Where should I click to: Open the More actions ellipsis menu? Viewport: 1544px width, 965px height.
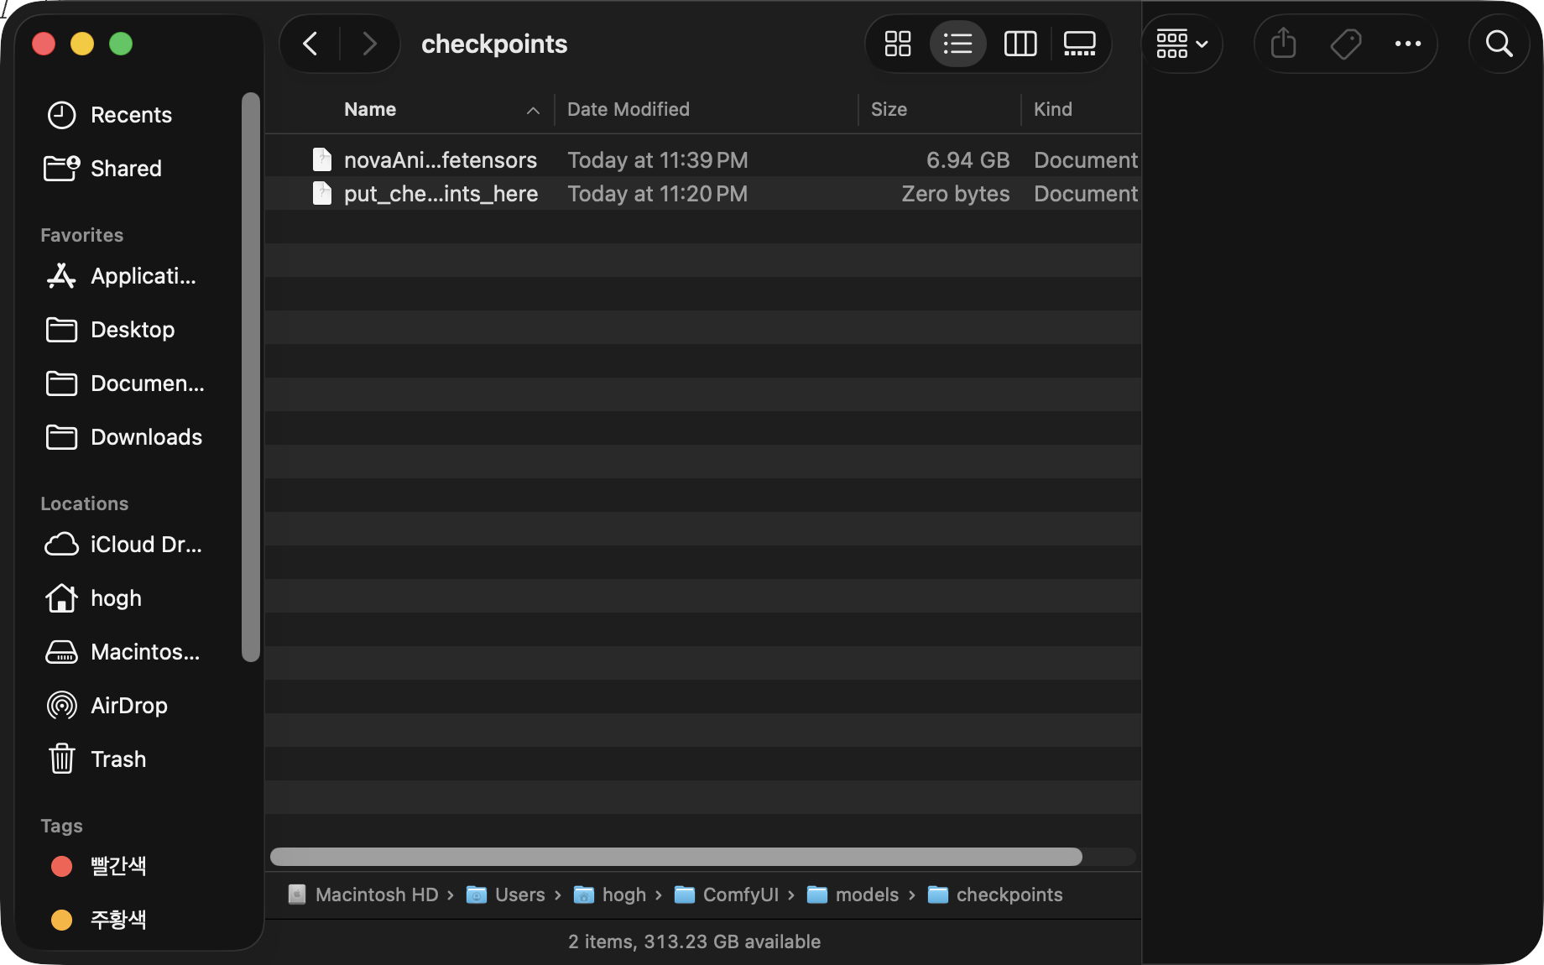(x=1408, y=44)
